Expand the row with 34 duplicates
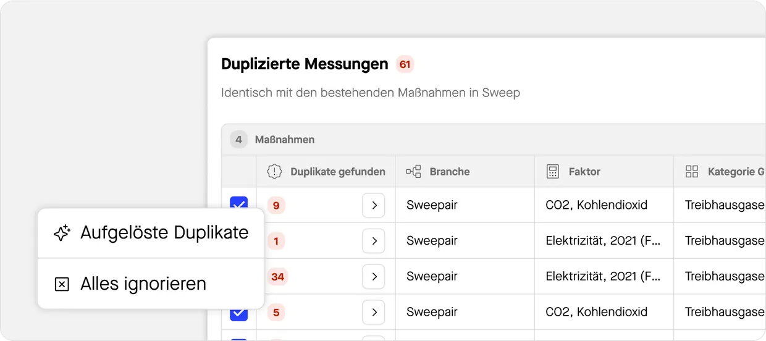 click(x=374, y=277)
